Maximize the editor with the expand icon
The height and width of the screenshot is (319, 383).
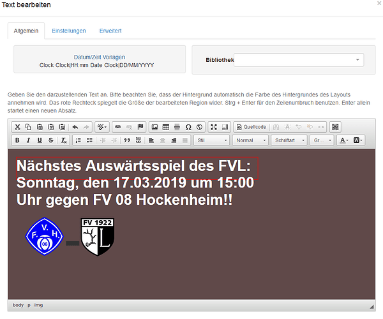click(214, 127)
